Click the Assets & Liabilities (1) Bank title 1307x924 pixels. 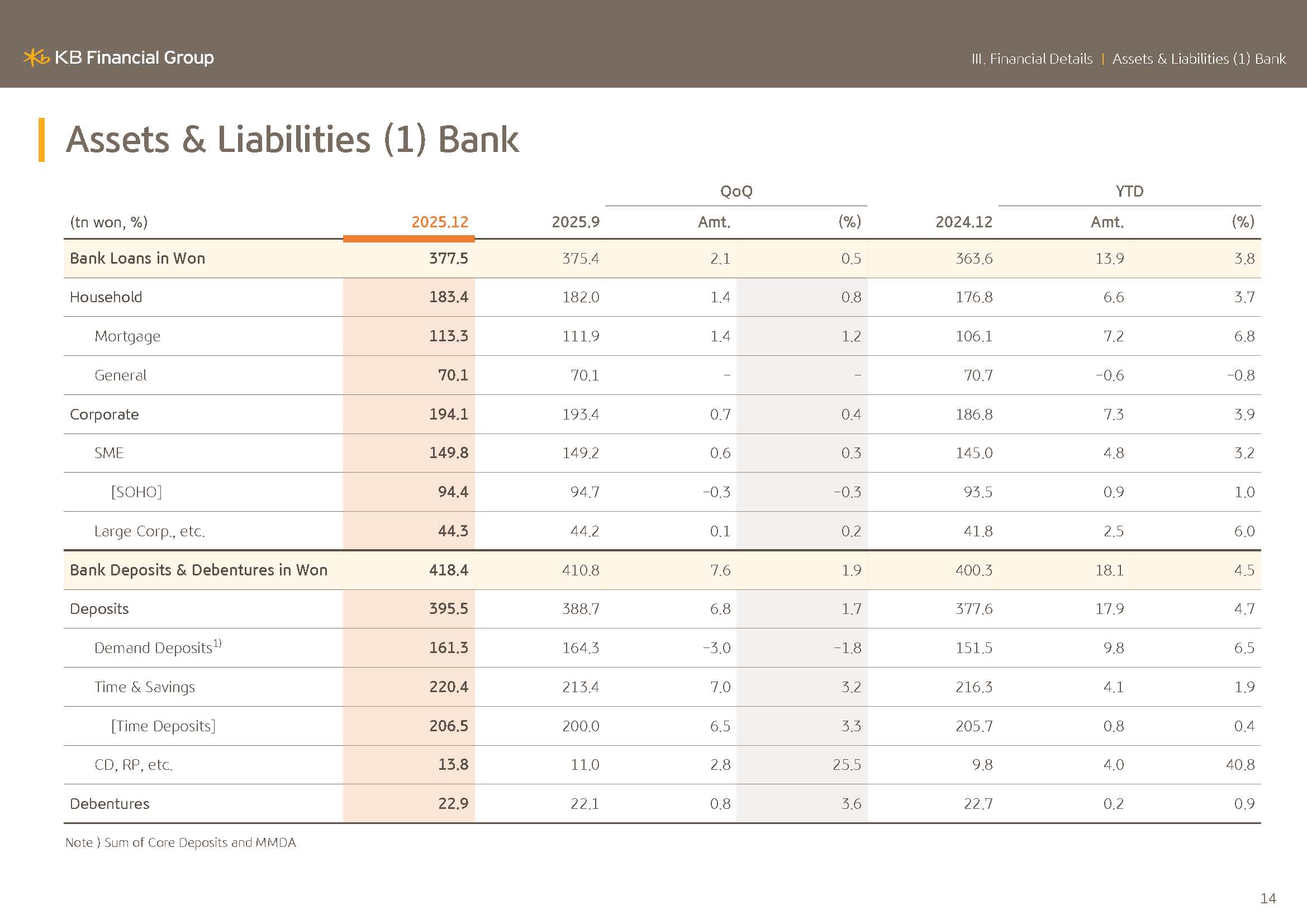pyautogui.click(x=292, y=140)
